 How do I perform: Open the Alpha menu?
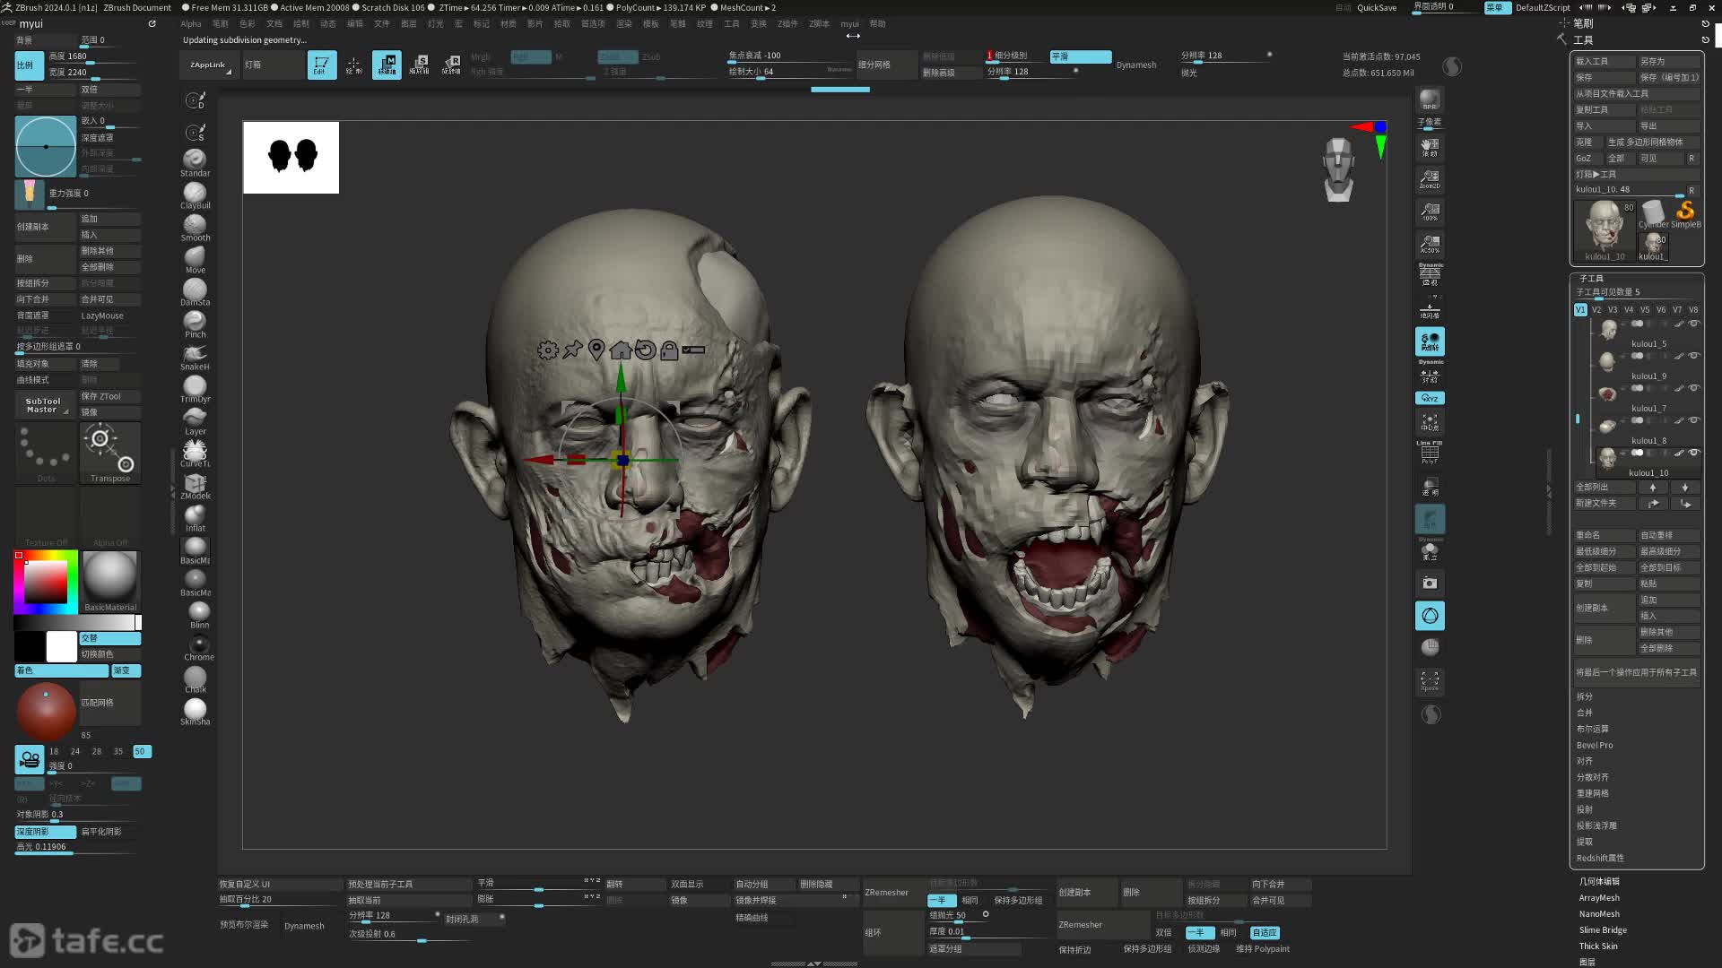[x=190, y=24]
